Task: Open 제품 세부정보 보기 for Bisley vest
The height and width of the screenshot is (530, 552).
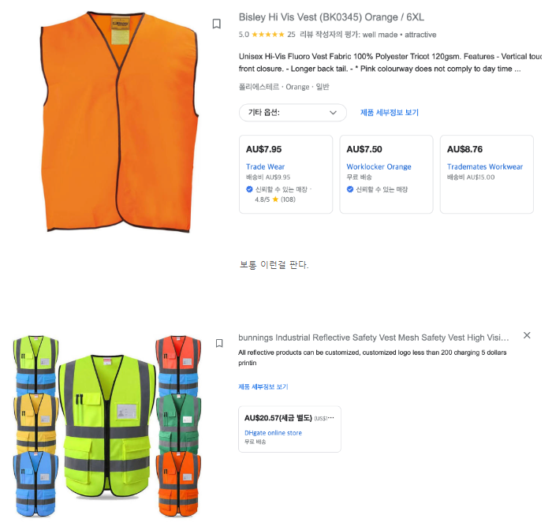Action: pos(390,113)
